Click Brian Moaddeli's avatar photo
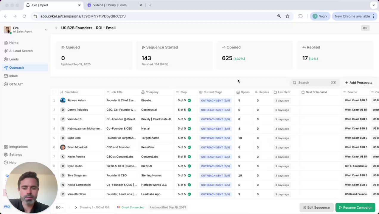Viewport: 379px width, 214px height. (63, 147)
